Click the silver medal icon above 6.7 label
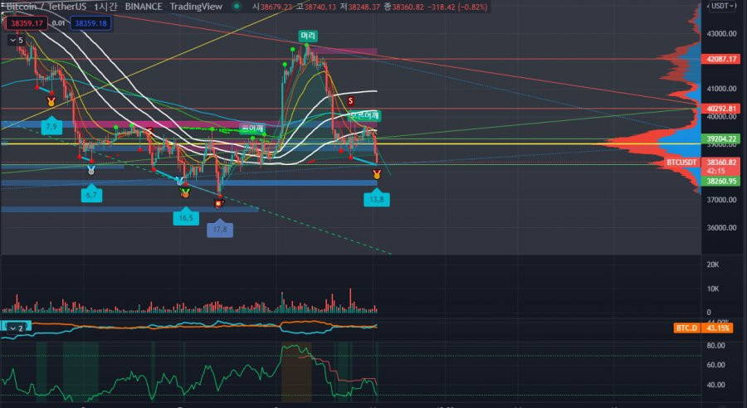Image resolution: width=747 pixels, height=408 pixels. (x=91, y=171)
